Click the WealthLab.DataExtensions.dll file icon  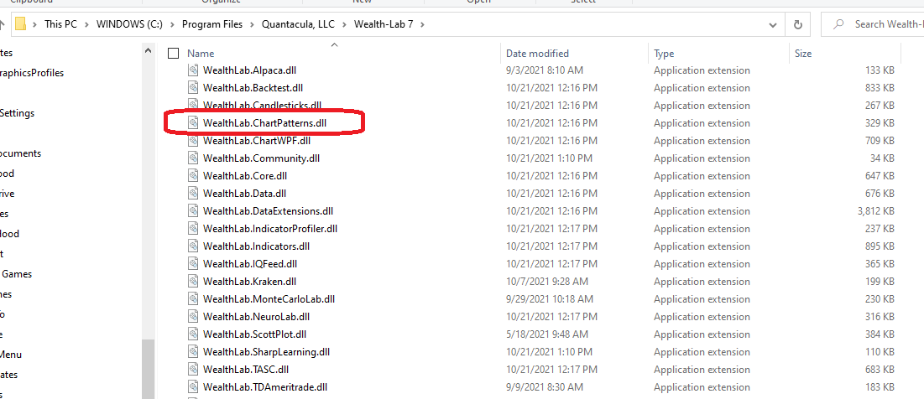coord(194,211)
